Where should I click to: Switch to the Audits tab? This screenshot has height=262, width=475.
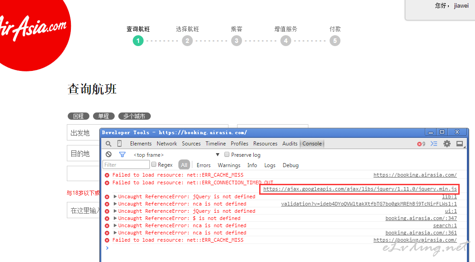pos(290,144)
